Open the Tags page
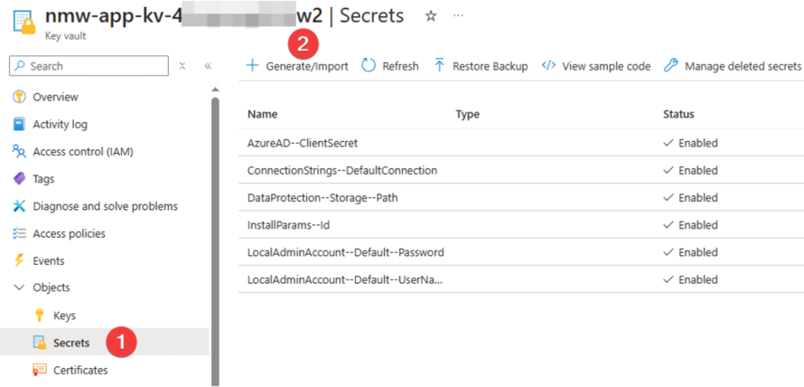Screen dimensions: 804x387 [43, 179]
